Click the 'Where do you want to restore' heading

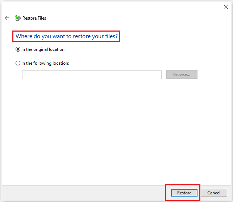click(66, 37)
